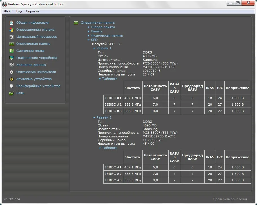Collapse the SPD section
This screenshot has height=205, width=257.
(94, 40)
